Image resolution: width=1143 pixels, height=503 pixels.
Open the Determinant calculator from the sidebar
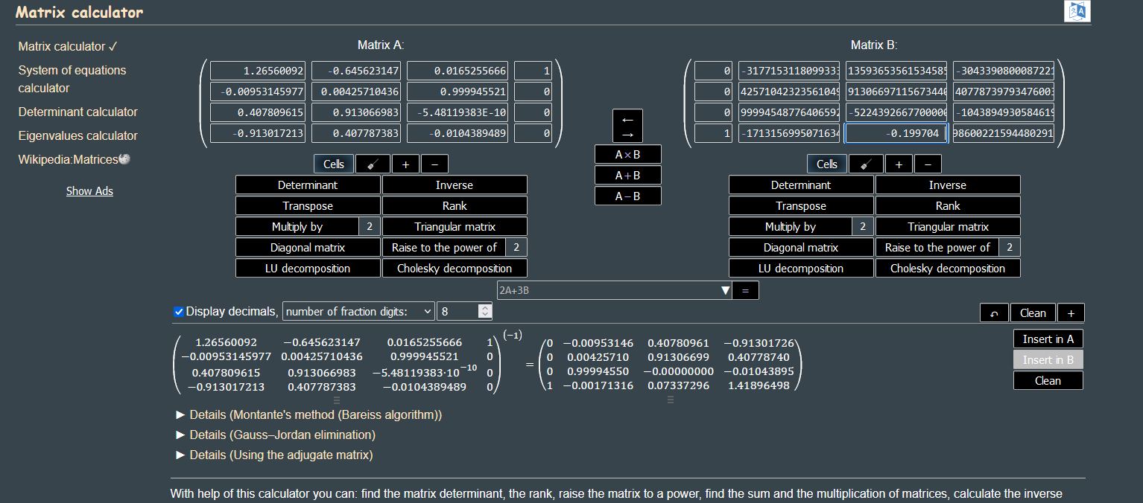tap(78, 112)
